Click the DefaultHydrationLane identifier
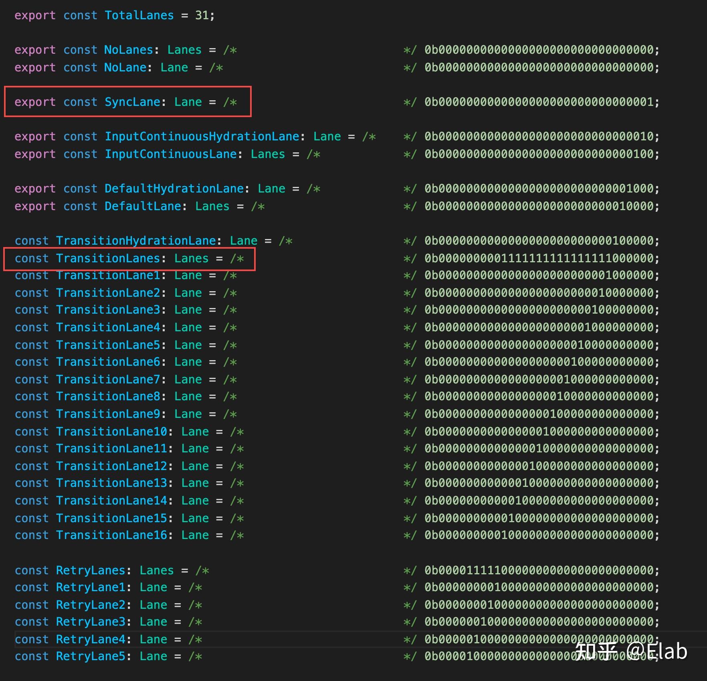The width and height of the screenshot is (707, 681). [x=174, y=189]
